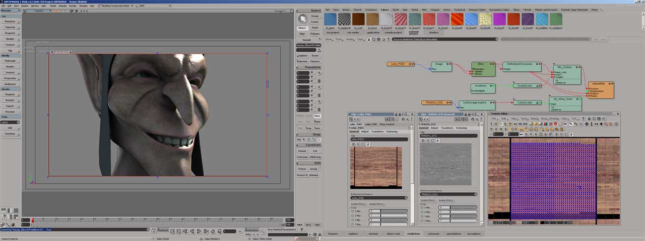
Task: Pick the m_tissue6 yellow fabric preset
Action: click(485, 19)
